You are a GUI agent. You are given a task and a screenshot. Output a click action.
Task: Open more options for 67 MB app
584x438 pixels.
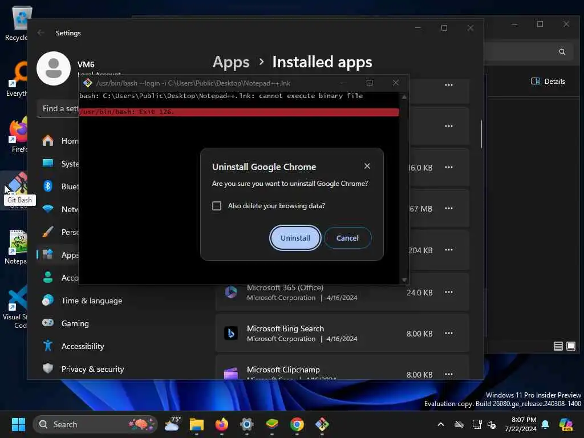tap(448, 209)
